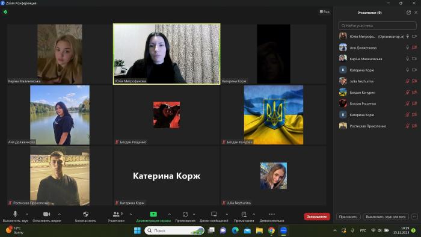Open more options dots in participants panel
The height and width of the screenshot is (237, 421).
tap(414, 217)
